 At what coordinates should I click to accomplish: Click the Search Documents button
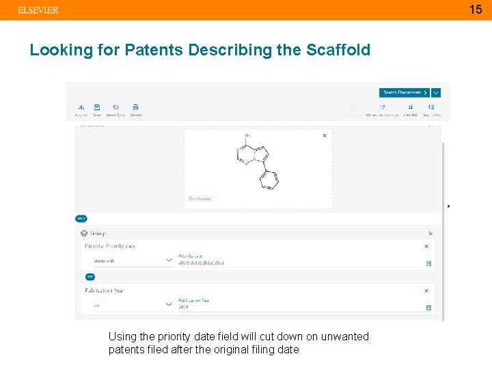tap(405, 92)
